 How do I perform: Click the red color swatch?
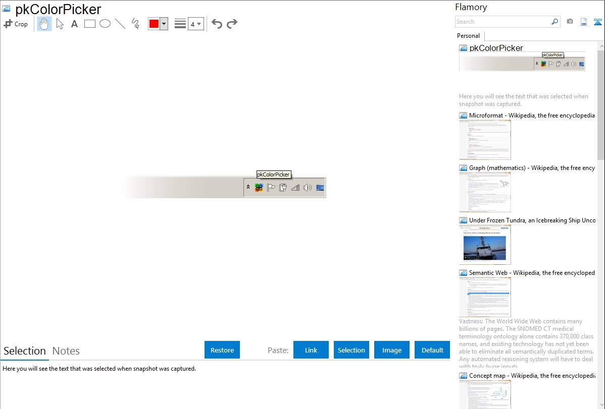click(x=154, y=24)
